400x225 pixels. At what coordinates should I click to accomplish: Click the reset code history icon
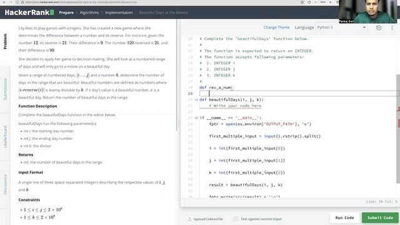click(379, 27)
